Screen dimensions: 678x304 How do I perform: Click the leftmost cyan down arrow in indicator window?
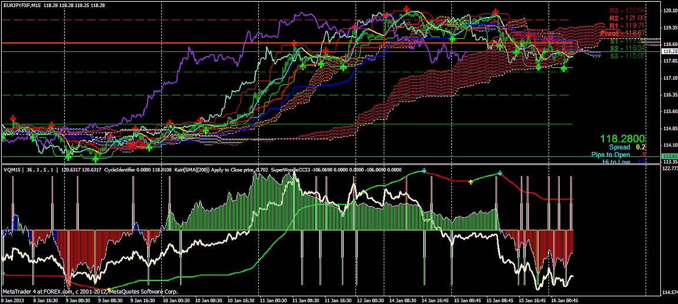click(424, 171)
